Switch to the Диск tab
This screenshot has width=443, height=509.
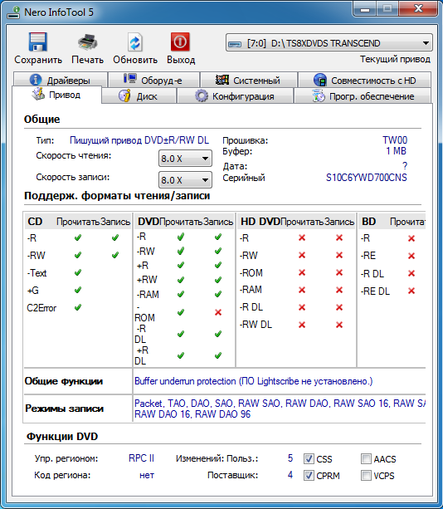point(139,96)
